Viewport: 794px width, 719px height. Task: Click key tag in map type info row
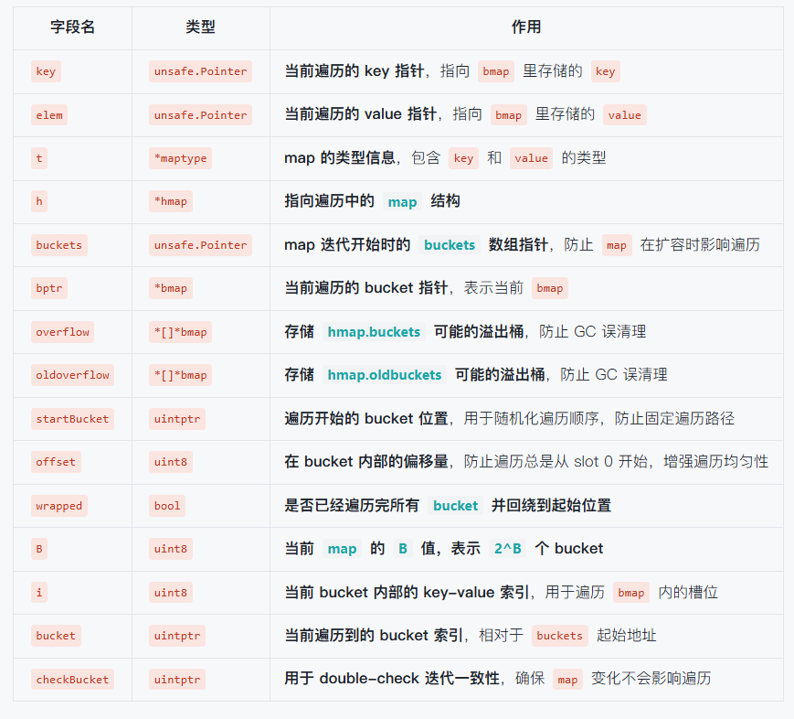(x=463, y=158)
